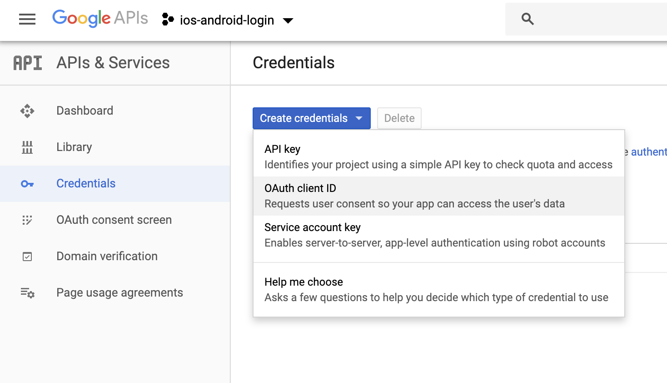This screenshot has height=383, width=667.
Task: Click the Google APIs logo
Action: (x=100, y=19)
